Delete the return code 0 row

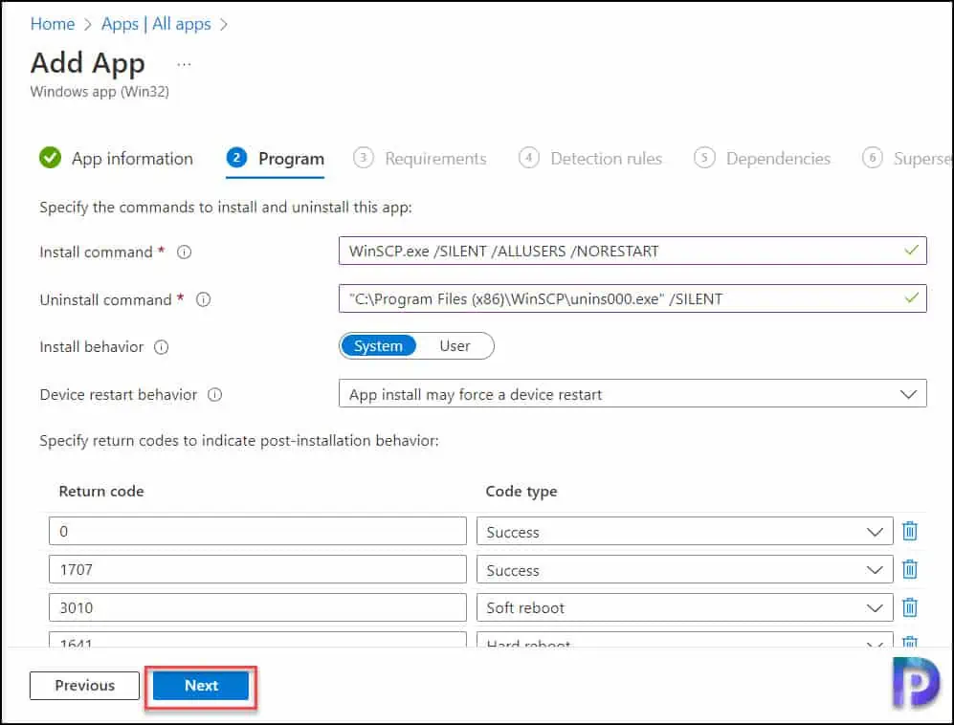[x=910, y=531]
